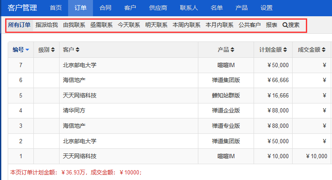
Task: Click product 禅道专业版
Action: (226, 126)
